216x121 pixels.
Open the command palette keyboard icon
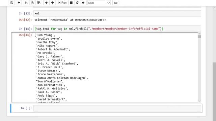click(116, 3)
